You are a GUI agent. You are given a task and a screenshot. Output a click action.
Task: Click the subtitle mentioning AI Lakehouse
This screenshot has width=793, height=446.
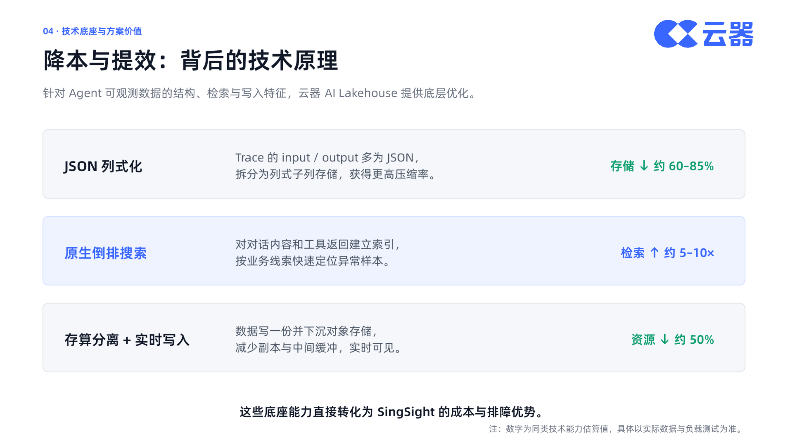click(260, 93)
